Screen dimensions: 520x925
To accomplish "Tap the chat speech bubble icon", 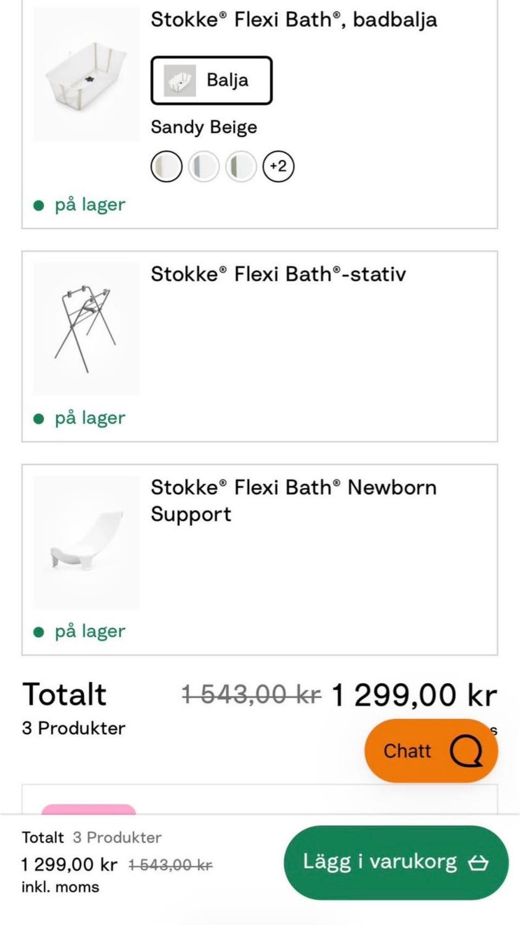I will click(466, 751).
